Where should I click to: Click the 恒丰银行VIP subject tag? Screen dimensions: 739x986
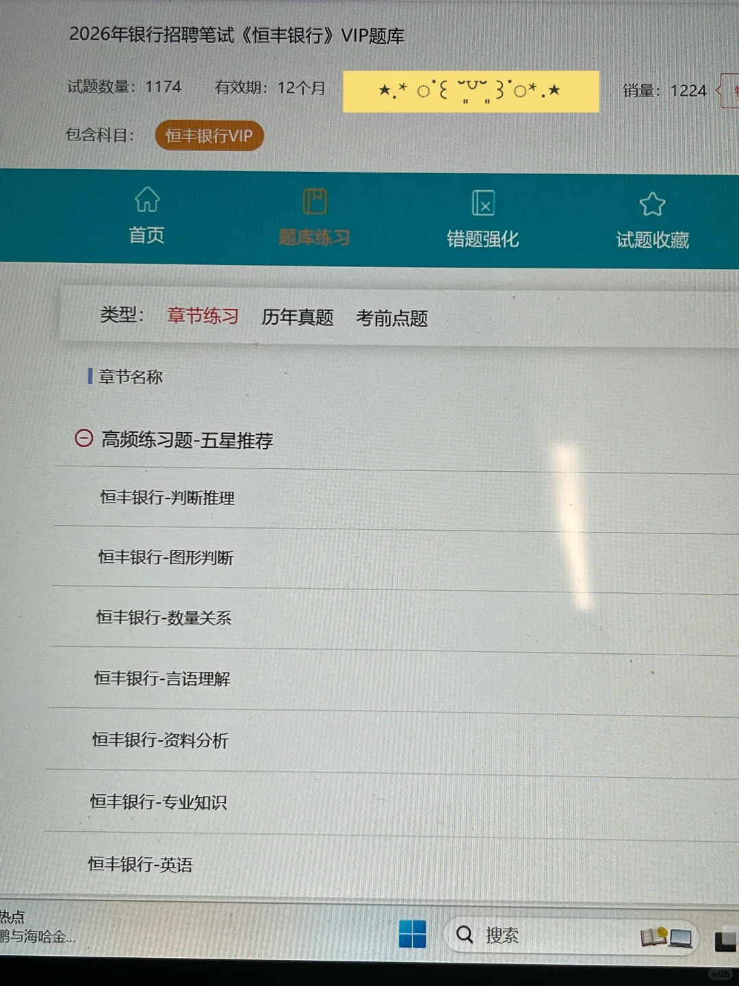[x=209, y=136]
